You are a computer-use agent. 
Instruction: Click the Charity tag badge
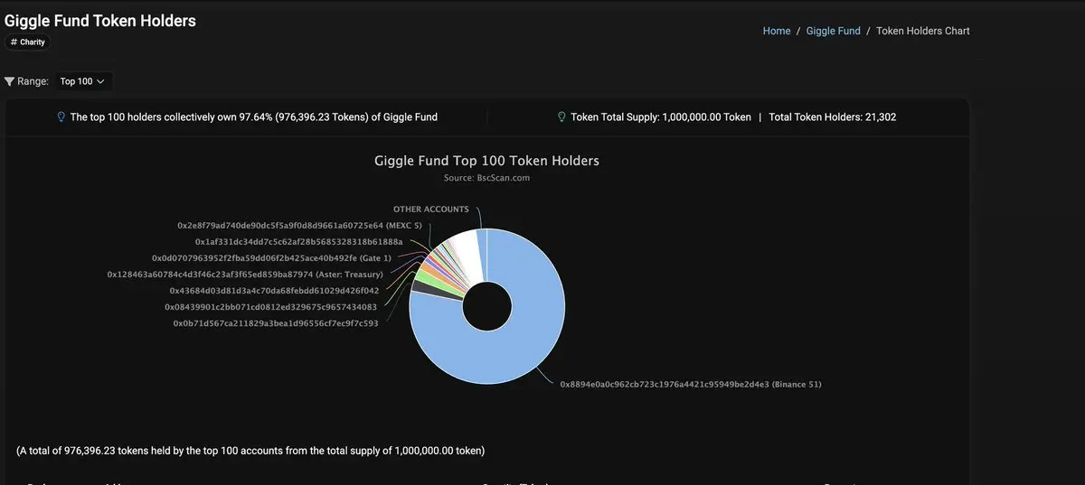point(27,42)
